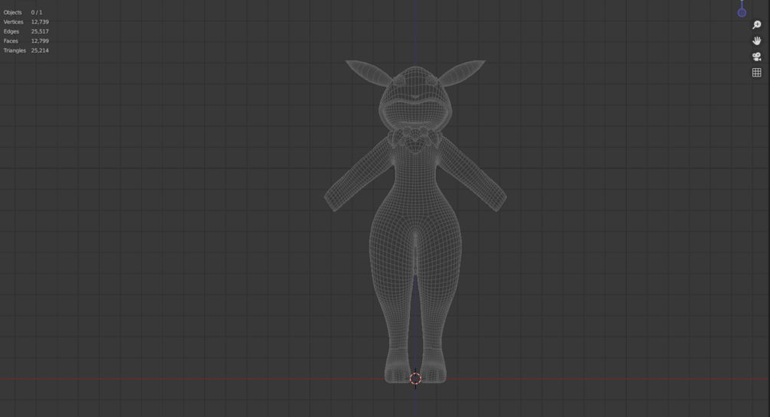The width and height of the screenshot is (770, 417).
Task: Toggle the camera view icon
Action: coord(757,57)
